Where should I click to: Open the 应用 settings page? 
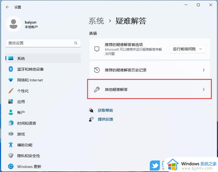point(43,102)
